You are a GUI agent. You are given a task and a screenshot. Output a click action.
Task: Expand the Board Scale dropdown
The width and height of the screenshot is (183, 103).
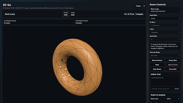165,39
